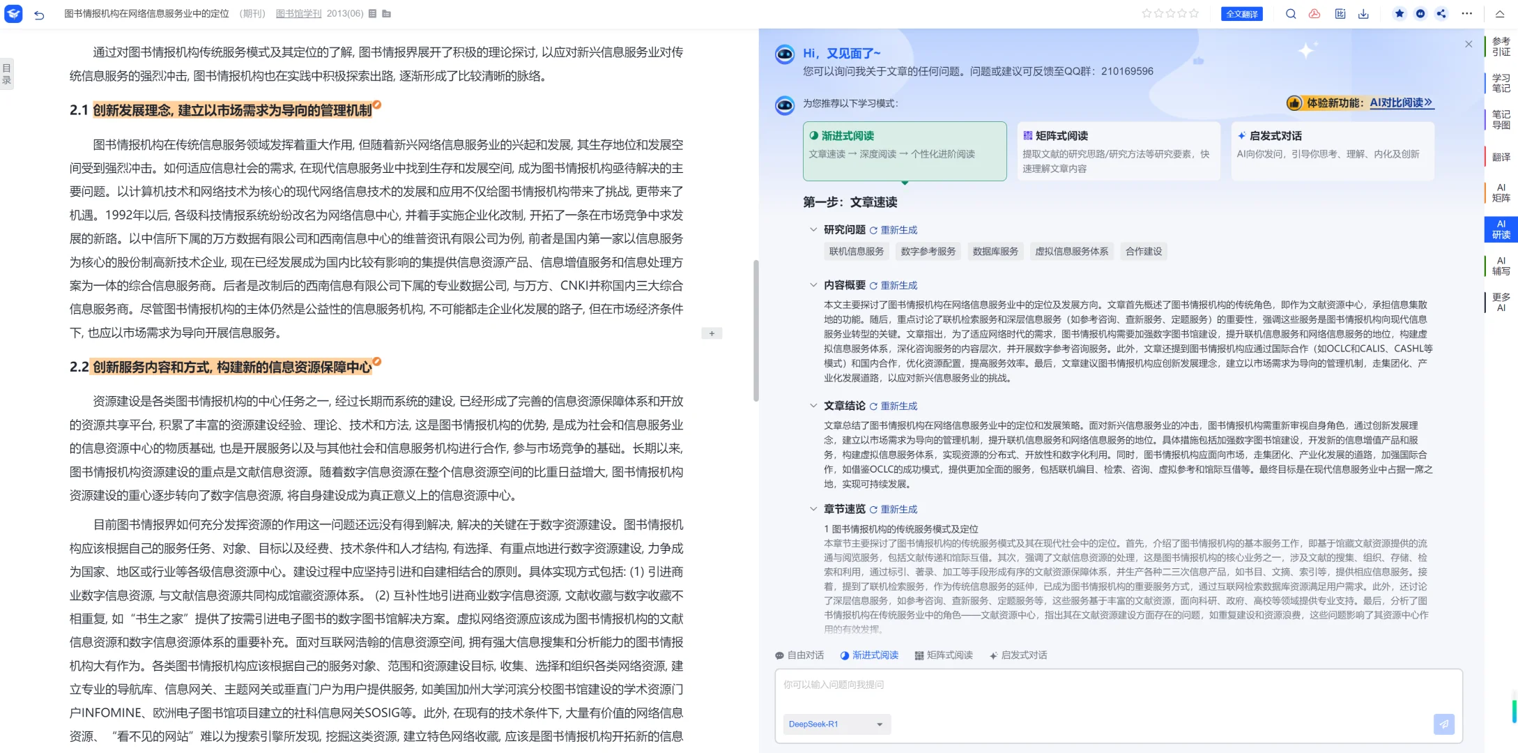
Task: Send the question with the paper-plane button
Action: pyautogui.click(x=1443, y=724)
